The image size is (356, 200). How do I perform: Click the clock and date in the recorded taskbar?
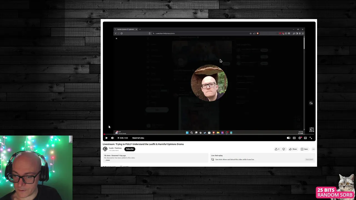[301, 133]
